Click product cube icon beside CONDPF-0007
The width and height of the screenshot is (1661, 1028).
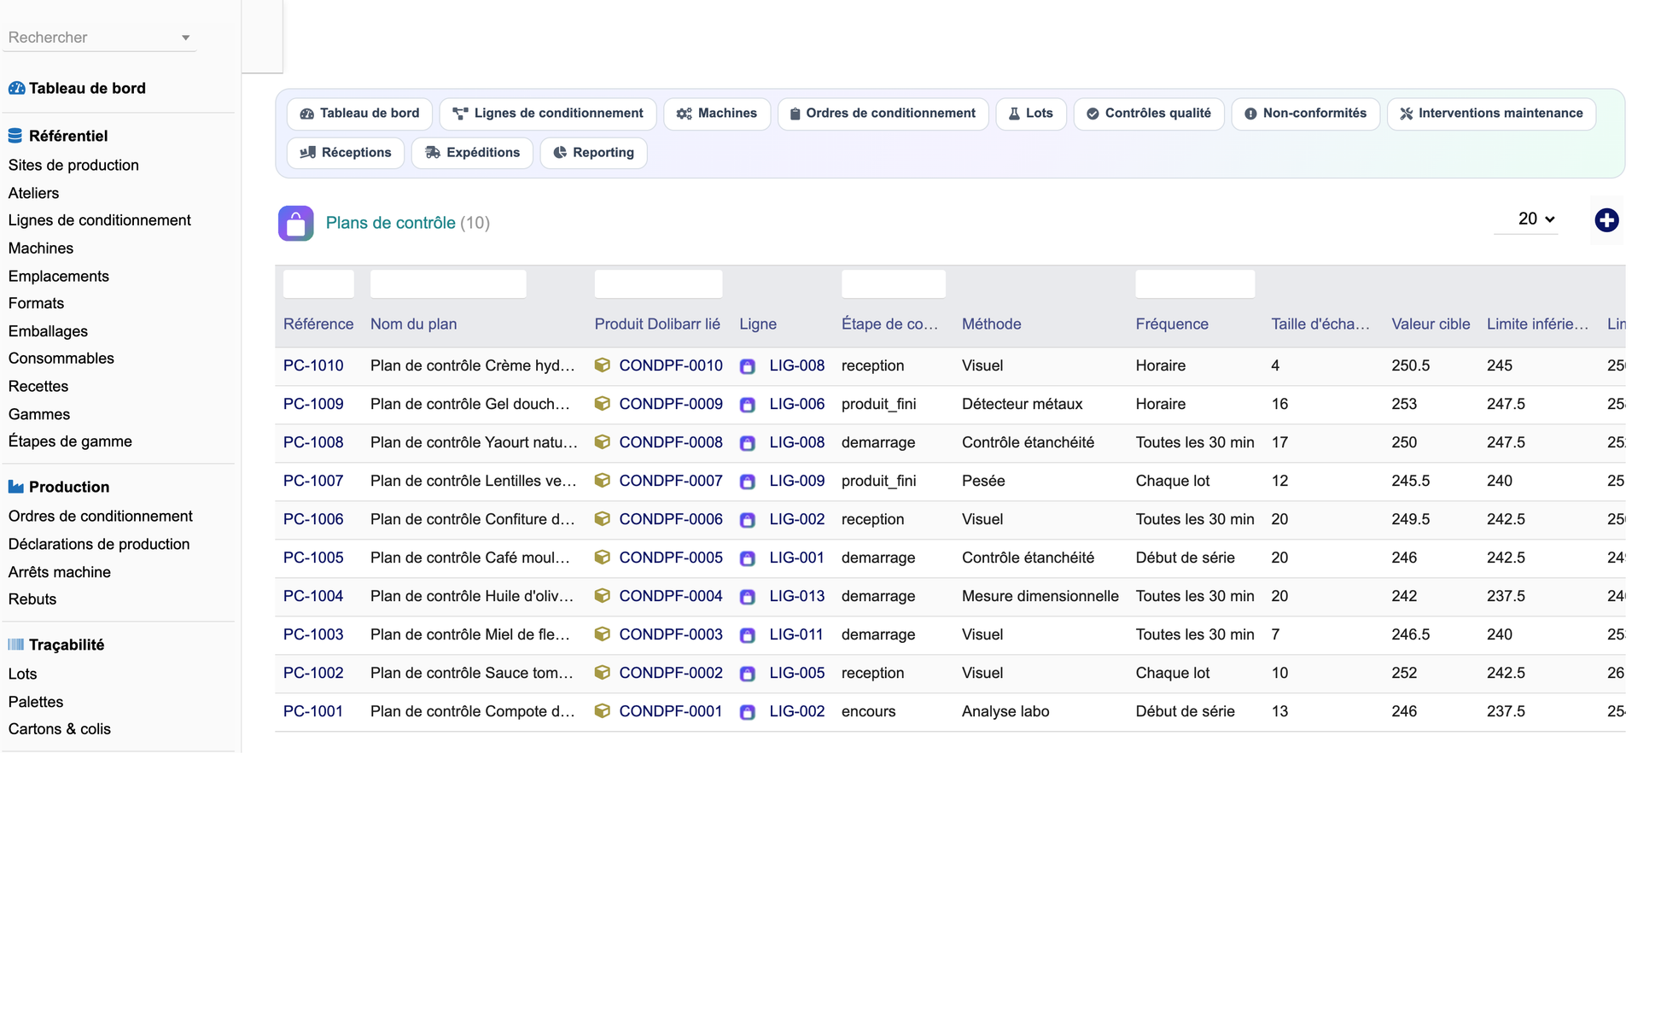[603, 481]
